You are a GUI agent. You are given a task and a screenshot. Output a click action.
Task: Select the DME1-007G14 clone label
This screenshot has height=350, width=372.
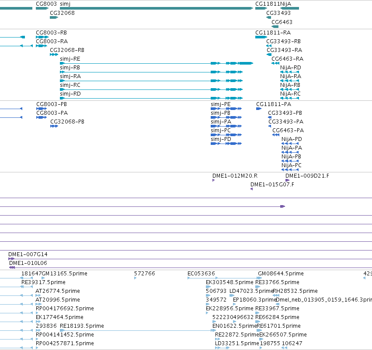pos(28,254)
